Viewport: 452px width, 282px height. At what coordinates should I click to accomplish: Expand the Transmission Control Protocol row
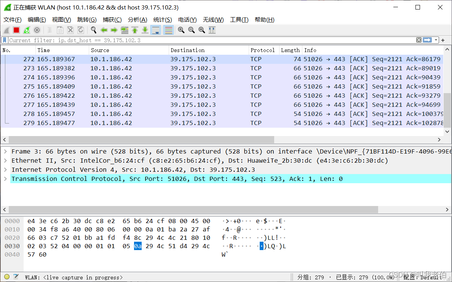tap(5, 179)
